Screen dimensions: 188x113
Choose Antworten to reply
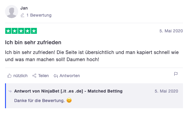pos(67,76)
